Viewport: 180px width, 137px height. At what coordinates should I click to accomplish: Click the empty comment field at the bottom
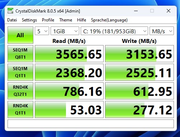point(91,124)
